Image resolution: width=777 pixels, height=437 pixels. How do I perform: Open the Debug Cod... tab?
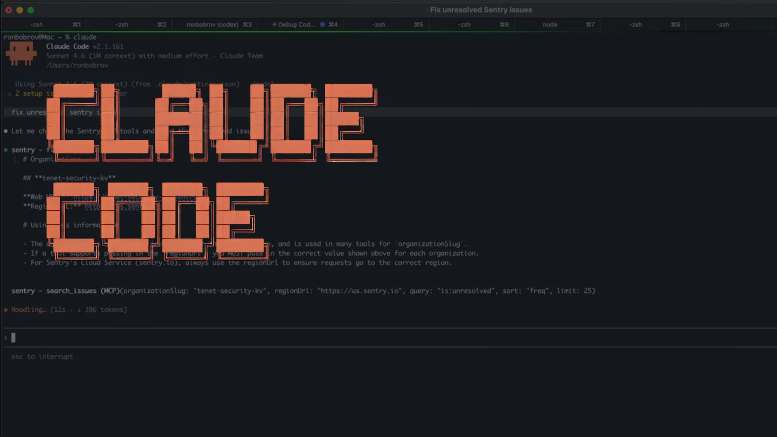coord(296,25)
